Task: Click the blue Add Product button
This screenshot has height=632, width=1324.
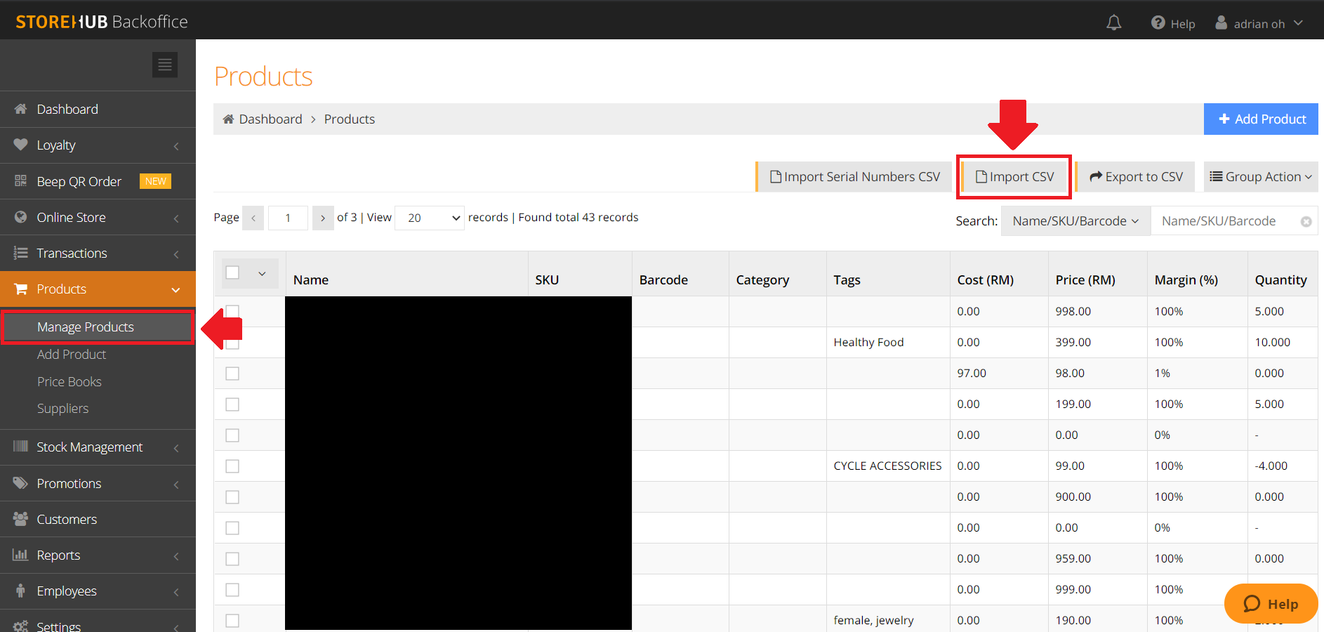Action: tap(1261, 119)
